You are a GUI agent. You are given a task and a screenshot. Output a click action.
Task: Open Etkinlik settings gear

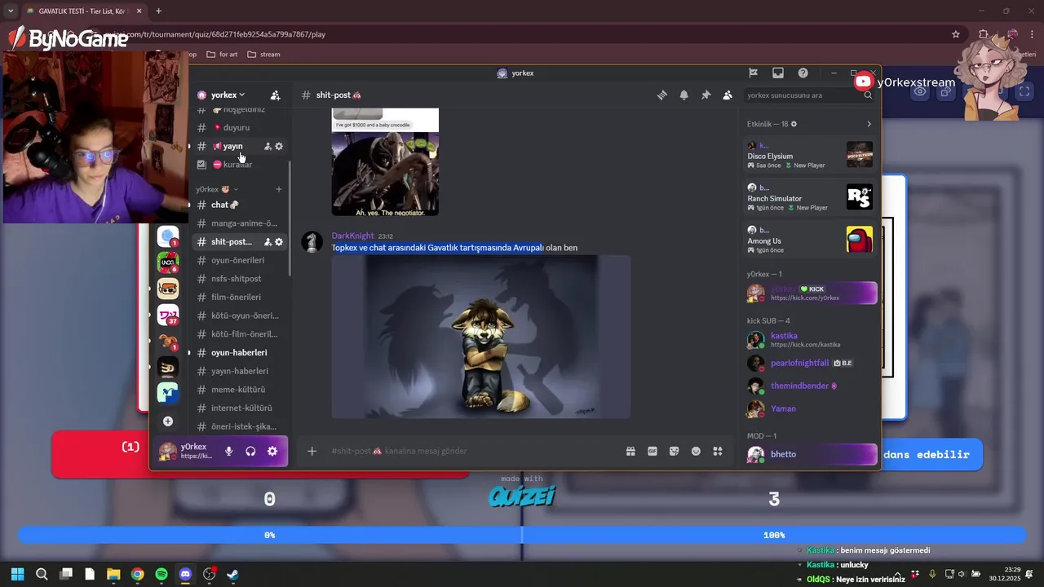794,124
